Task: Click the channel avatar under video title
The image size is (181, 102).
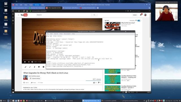Action: (x=25, y=77)
